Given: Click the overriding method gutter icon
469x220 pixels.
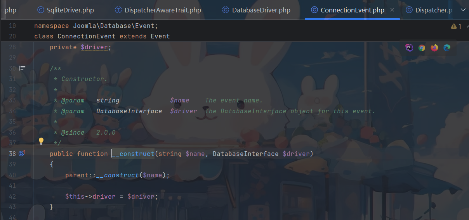Looking at the screenshot, I should (22, 154).
